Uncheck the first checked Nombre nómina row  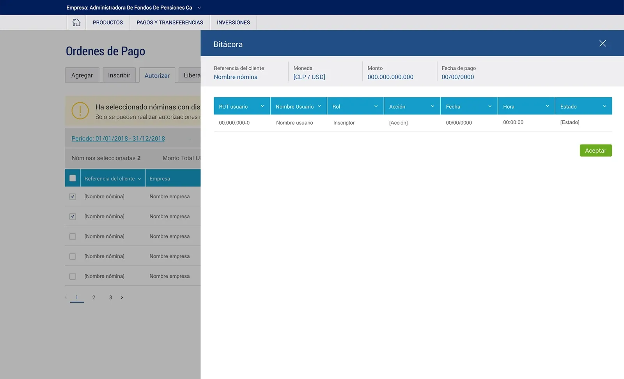(x=73, y=197)
